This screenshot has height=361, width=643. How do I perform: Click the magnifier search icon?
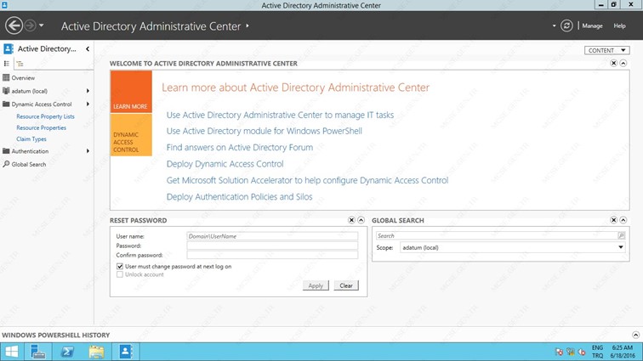click(x=621, y=235)
